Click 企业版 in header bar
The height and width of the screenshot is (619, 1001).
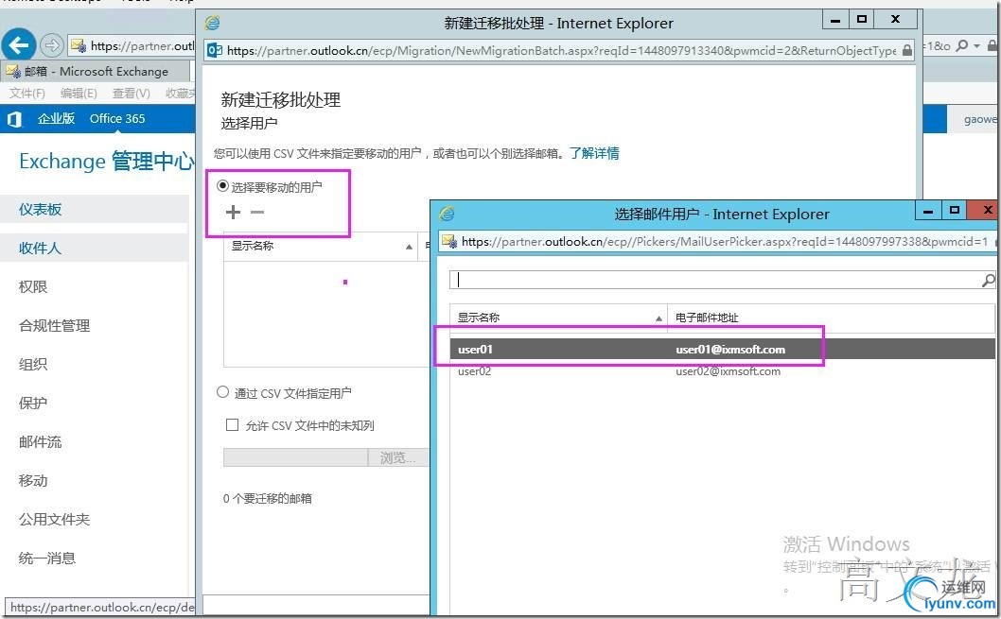click(56, 118)
